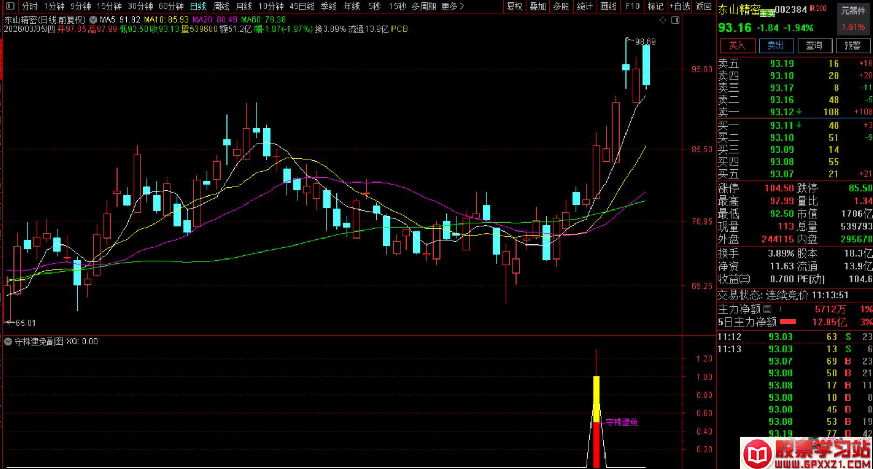The image size is (873, 469).
Task: Expand the 更多 periods menu
Action: [x=452, y=6]
